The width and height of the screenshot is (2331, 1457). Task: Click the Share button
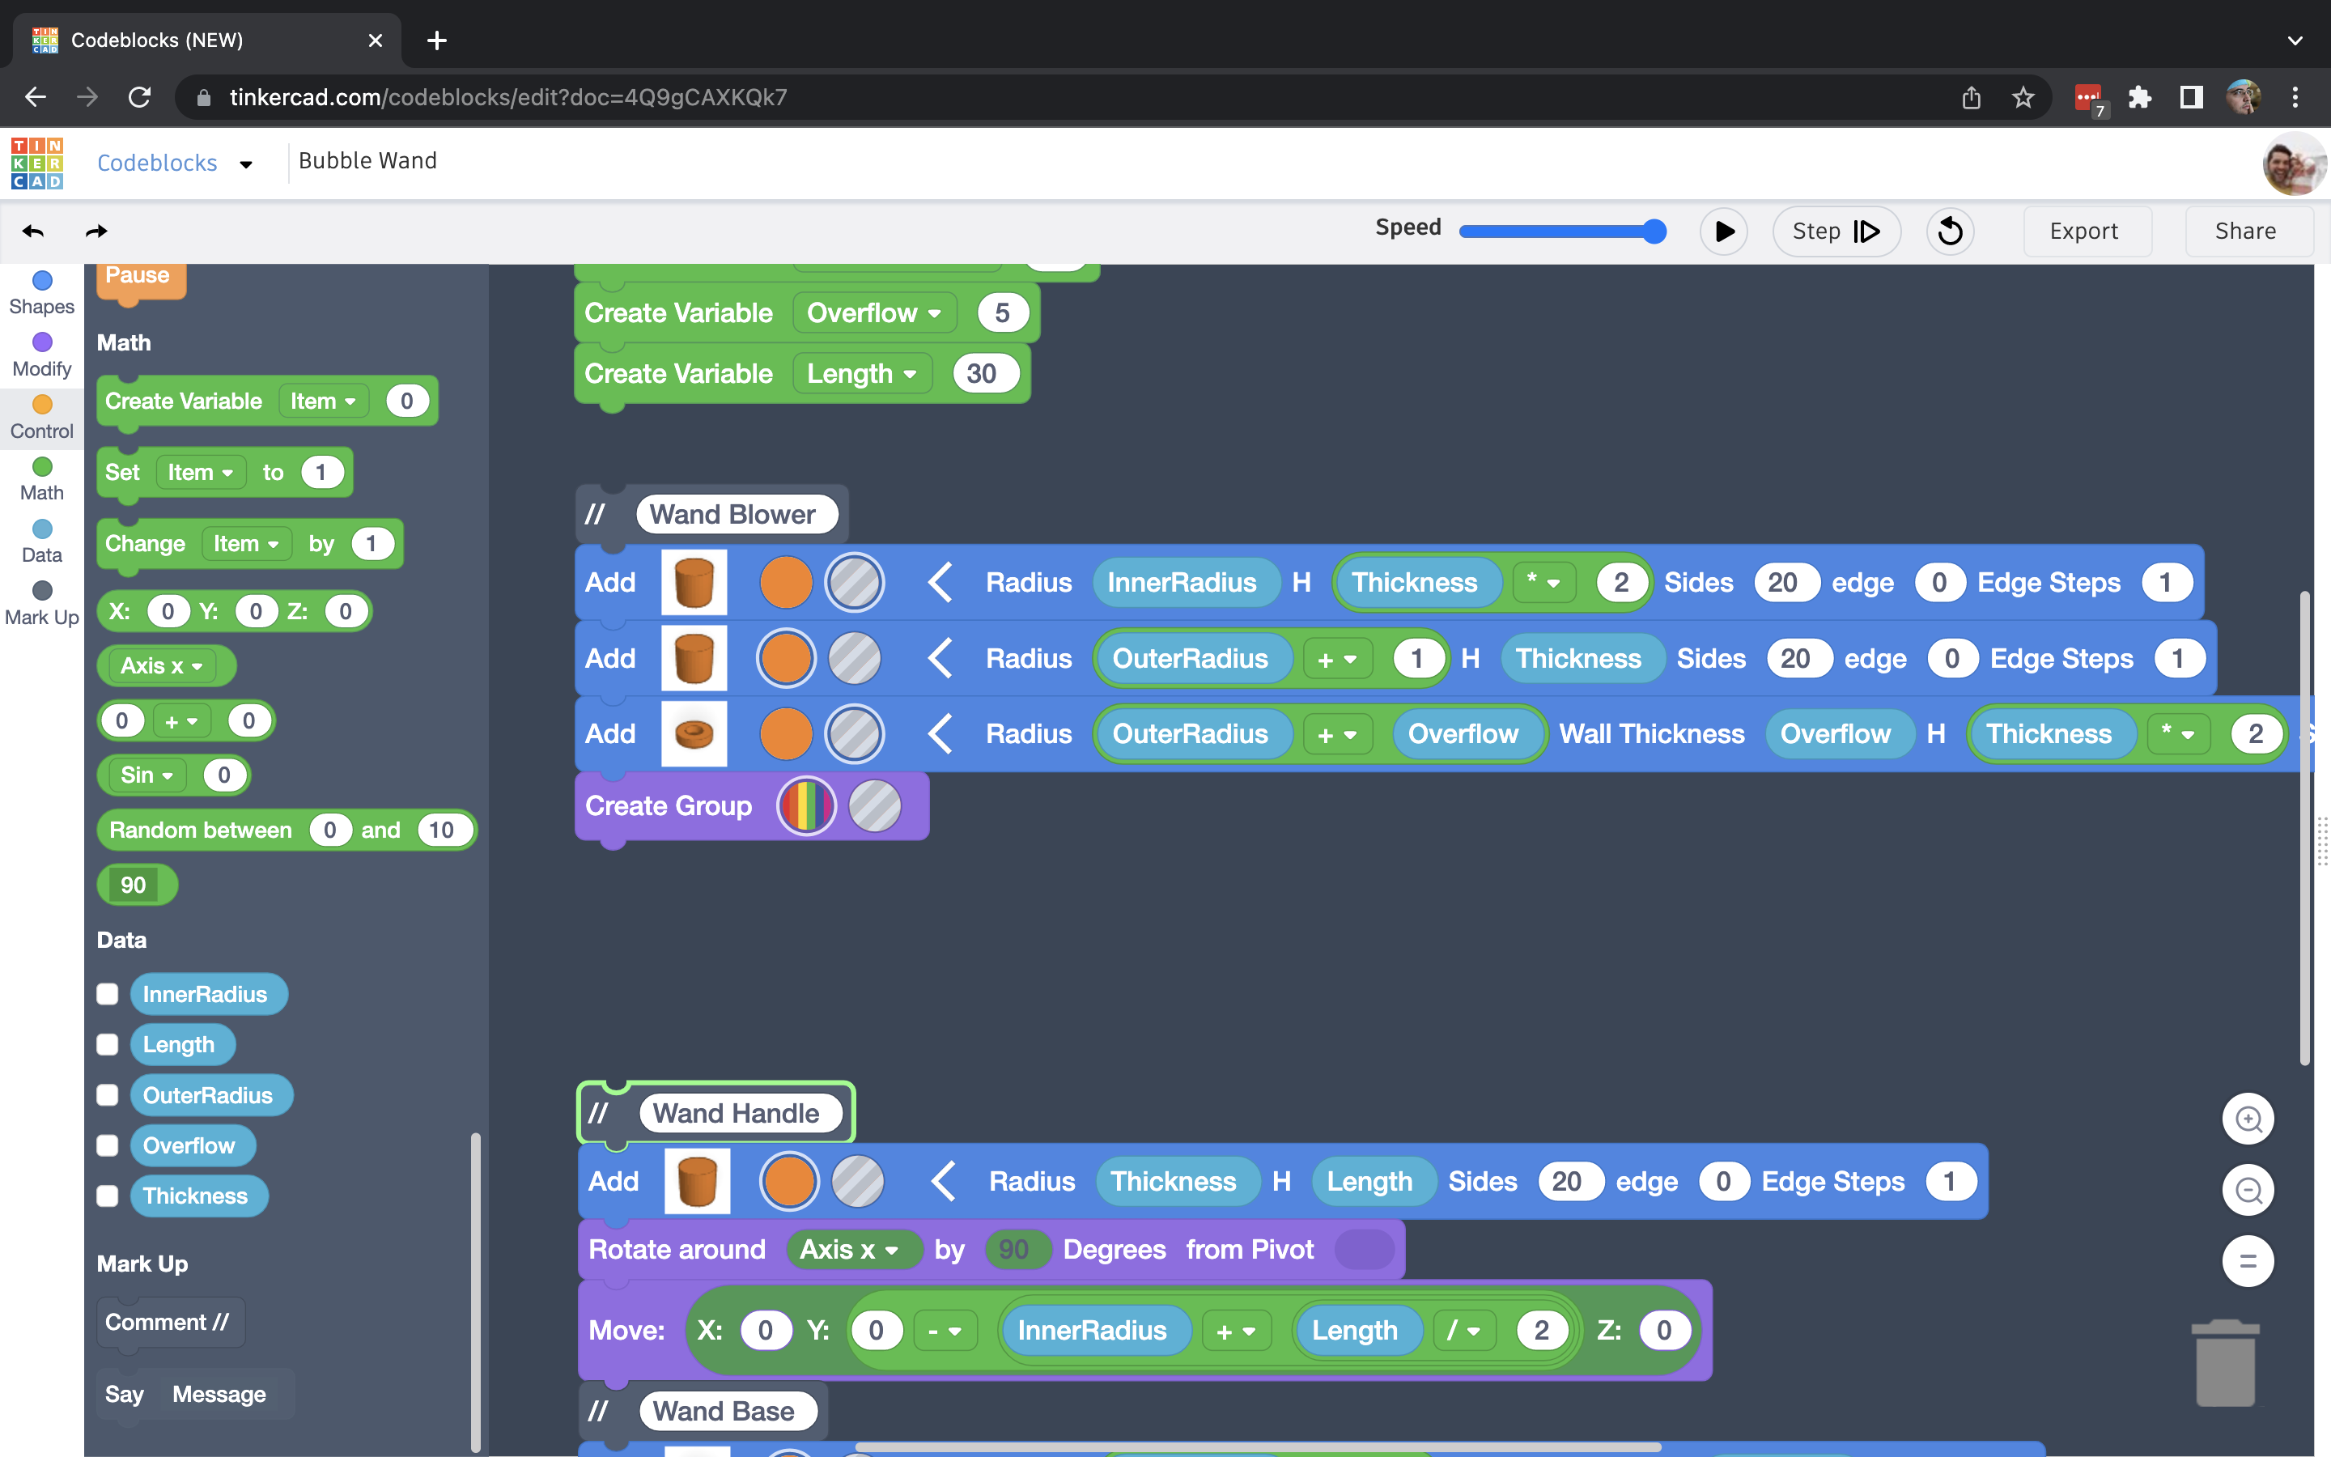[x=2244, y=232]
